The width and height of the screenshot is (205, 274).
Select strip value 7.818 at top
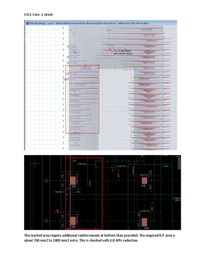point(109,30)
